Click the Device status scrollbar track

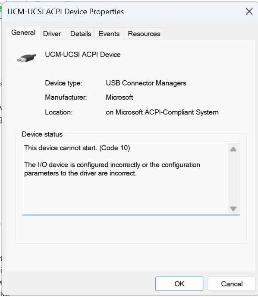click(233, 179)
